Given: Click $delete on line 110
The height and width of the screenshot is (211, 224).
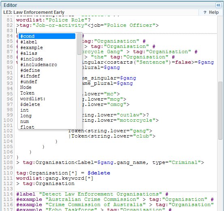Looking at the screenshot, I should [99, 173].
